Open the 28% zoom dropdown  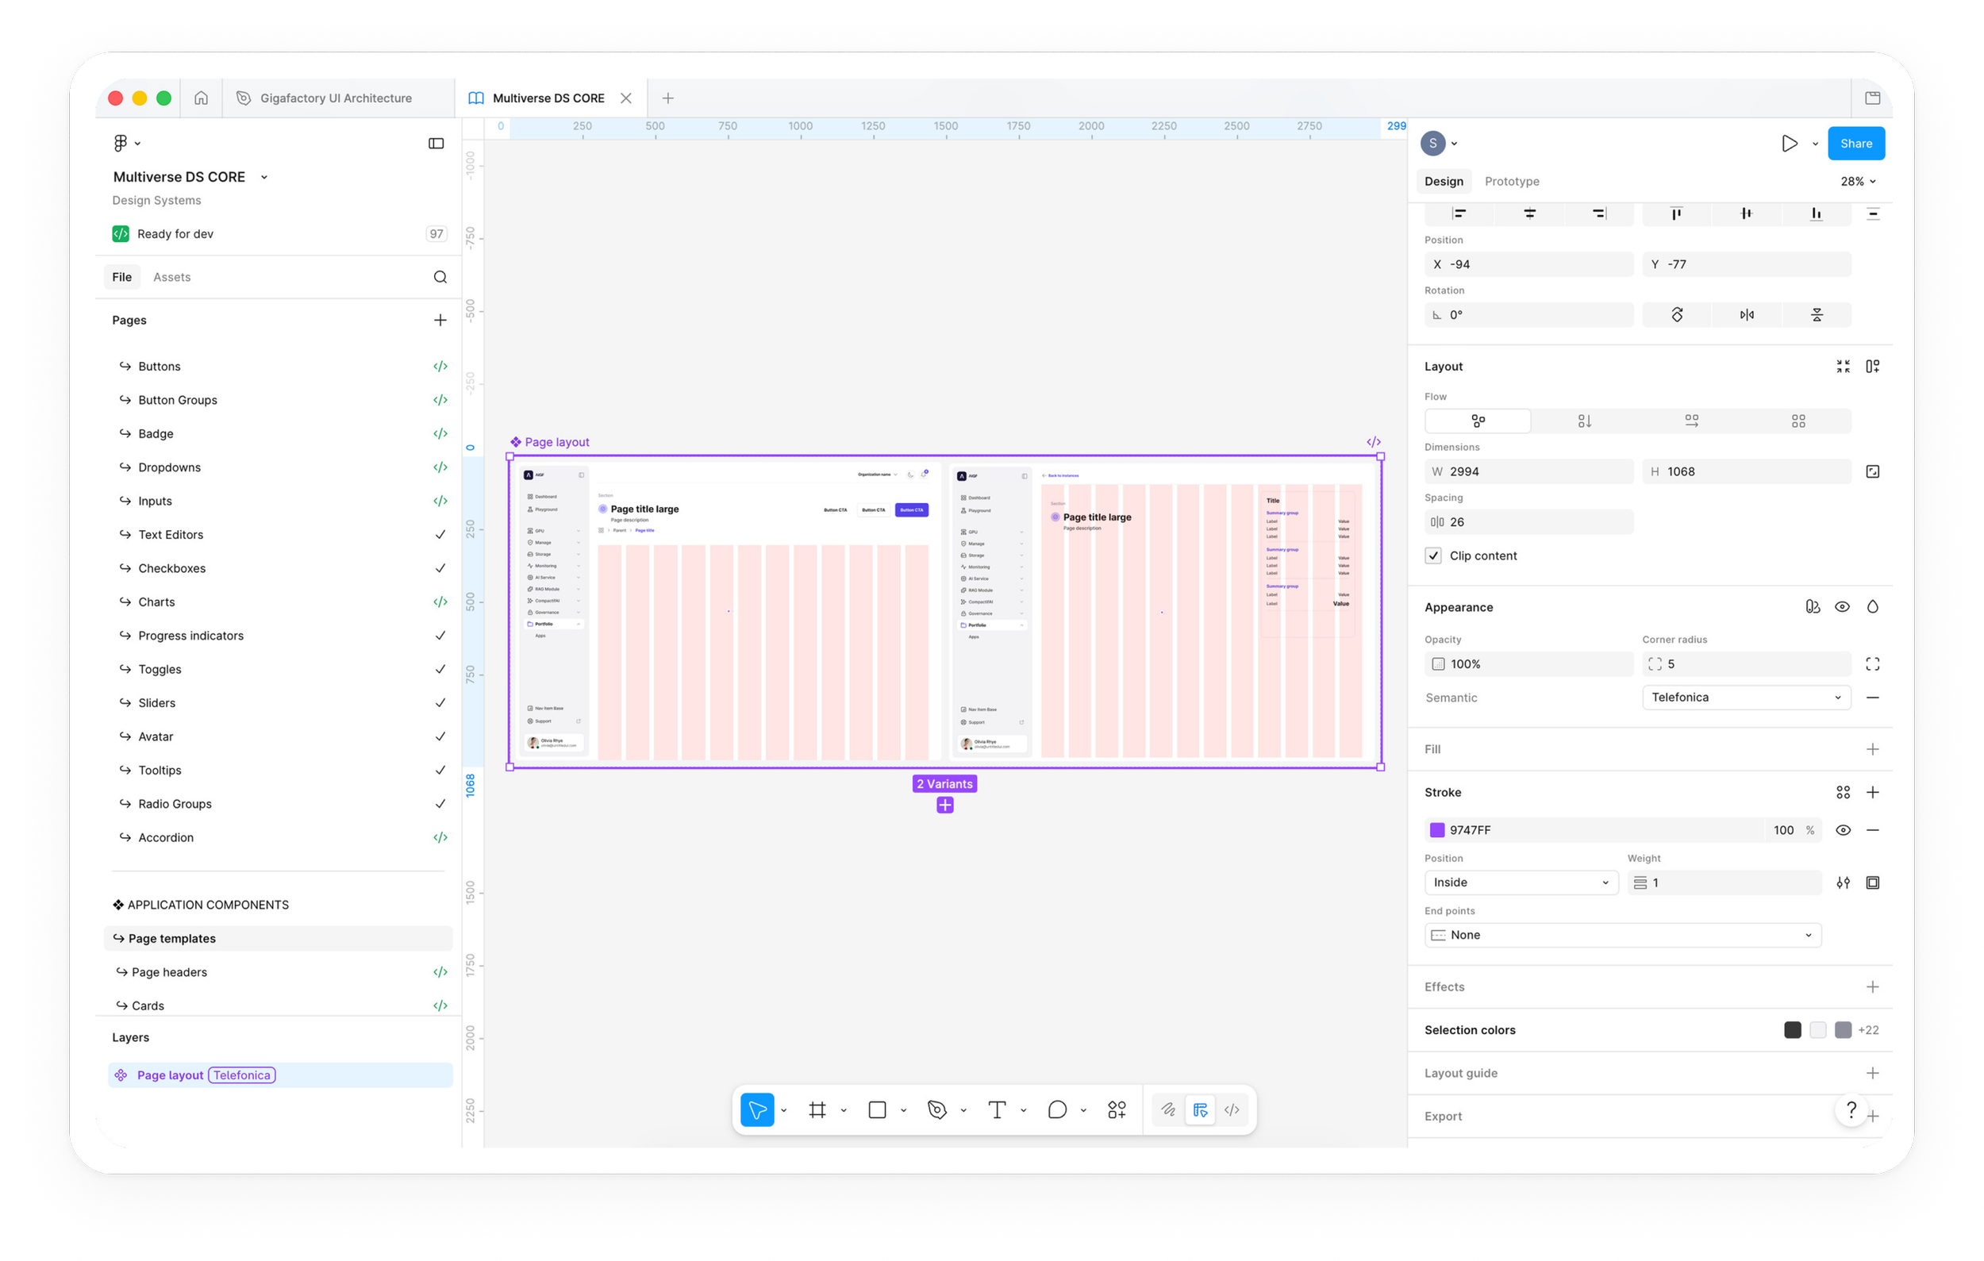click(1858, 181)
